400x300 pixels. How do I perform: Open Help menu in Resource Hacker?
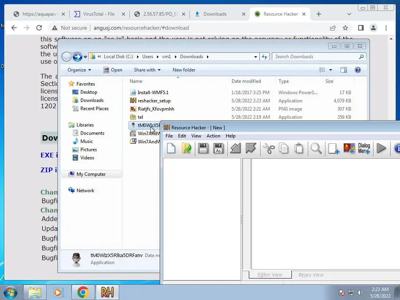coord(230,136)
